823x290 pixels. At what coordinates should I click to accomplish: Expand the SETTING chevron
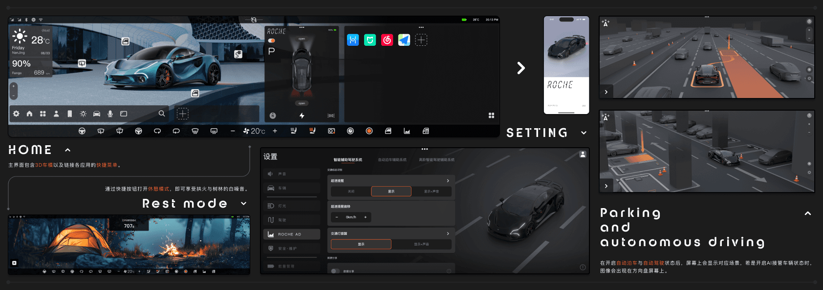point(584,133)
